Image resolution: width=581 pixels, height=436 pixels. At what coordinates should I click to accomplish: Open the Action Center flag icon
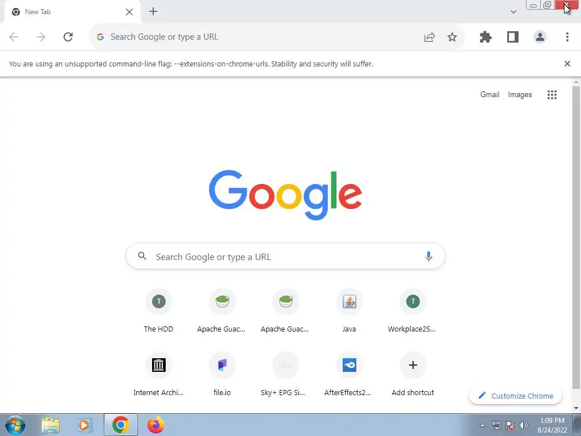[x=510, y=425]
